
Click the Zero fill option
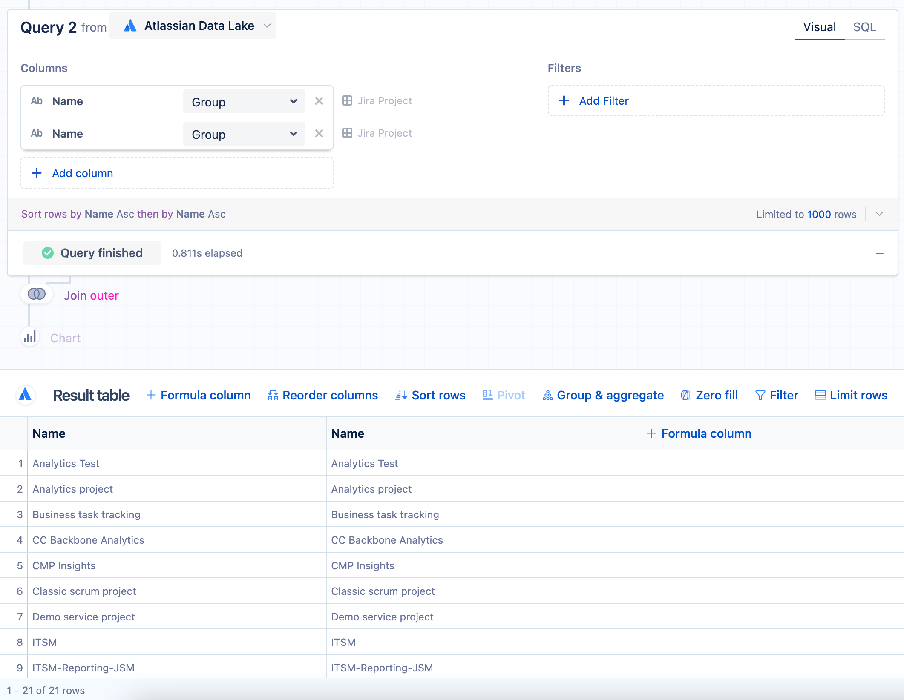[709, 395]
